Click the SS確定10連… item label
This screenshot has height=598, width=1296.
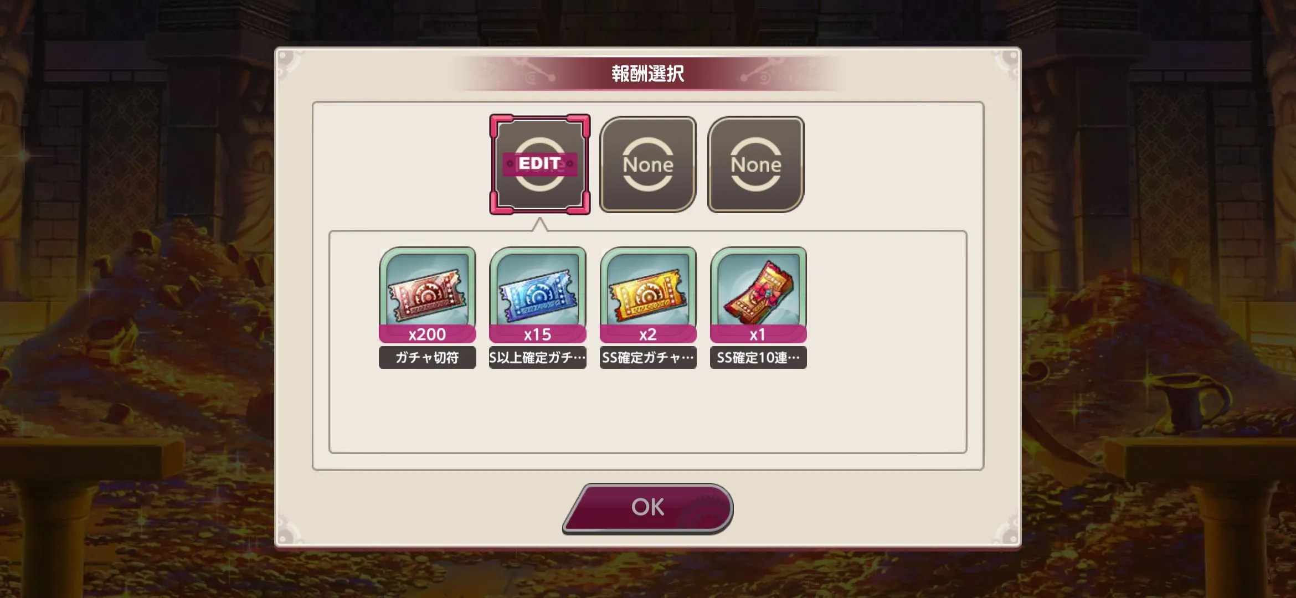tap(758, 358)
